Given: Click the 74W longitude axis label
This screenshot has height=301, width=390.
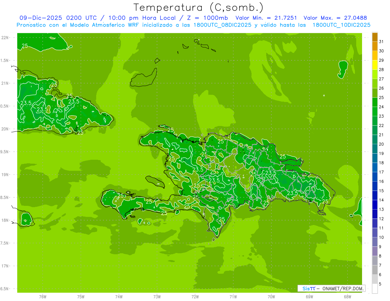Looking at the screenshot, I should [x=119, y=296].
